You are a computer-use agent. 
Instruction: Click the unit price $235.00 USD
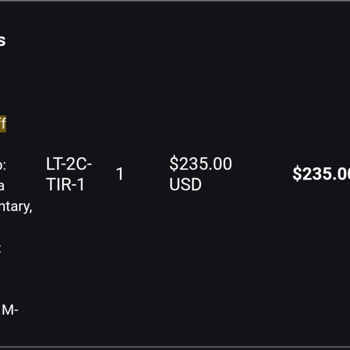201,174
